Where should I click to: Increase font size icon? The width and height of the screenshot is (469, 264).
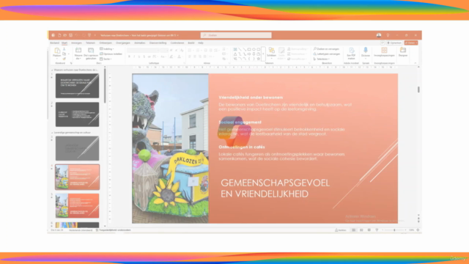click(x=171, y=51)
